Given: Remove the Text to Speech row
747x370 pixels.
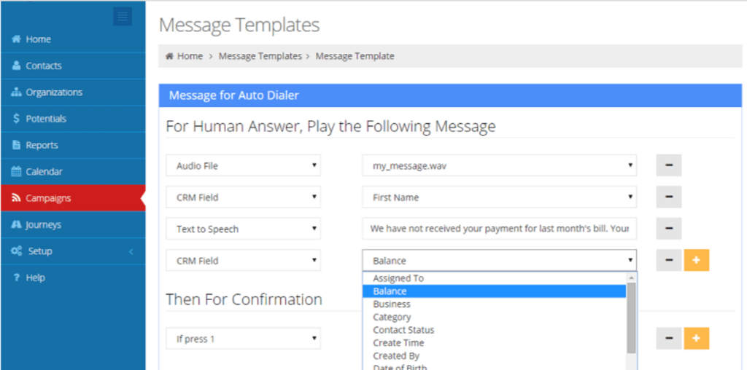Looking at the screenshot, I should (x=669, y=229).
